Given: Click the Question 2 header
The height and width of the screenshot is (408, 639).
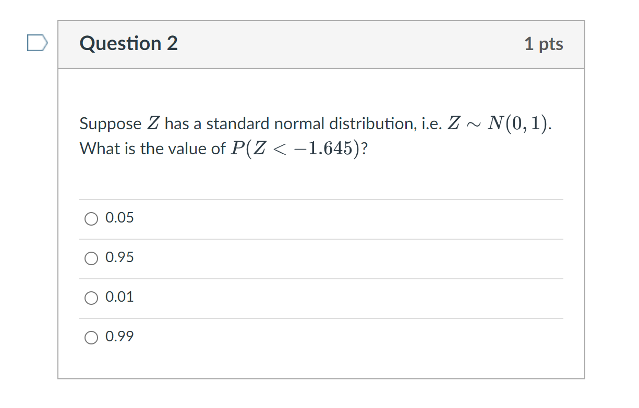Looking at the screenshot, I should click(x=128, y=44).
